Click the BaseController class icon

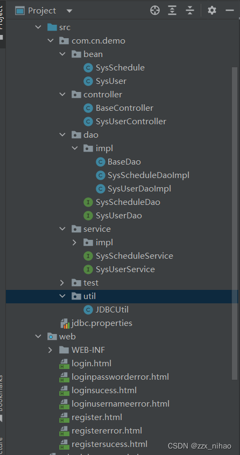(x=88, y=108)
